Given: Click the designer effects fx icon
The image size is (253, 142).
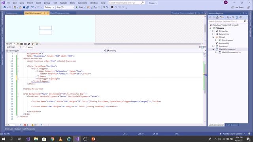Looking at the screenshot, I should point(18,44).
